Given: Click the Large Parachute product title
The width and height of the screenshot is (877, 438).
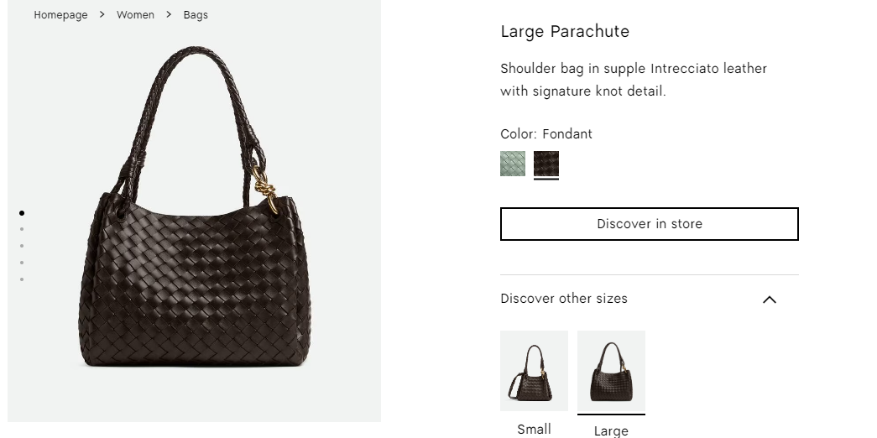Looking at the screenshot, I should pos(565,32).
